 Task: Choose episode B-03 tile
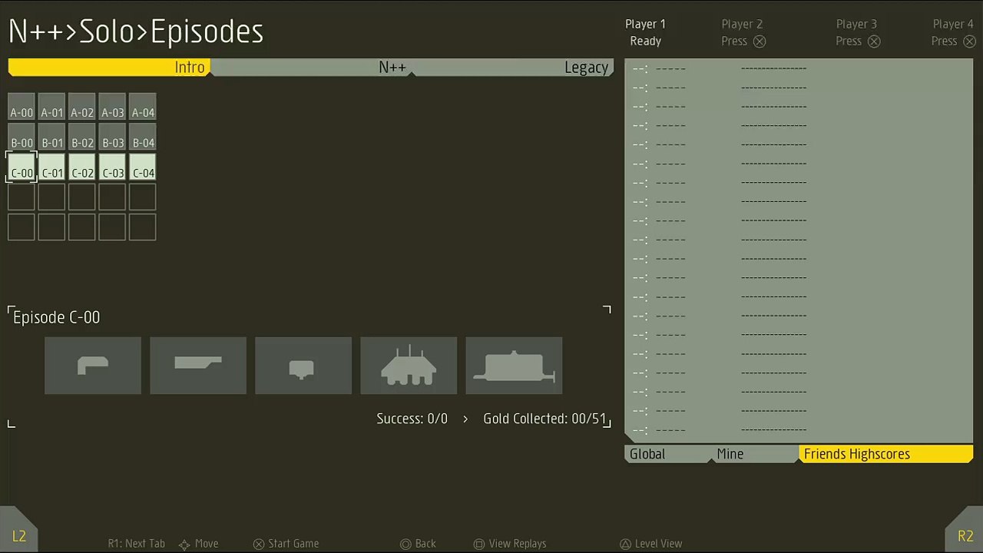point(113,137)
